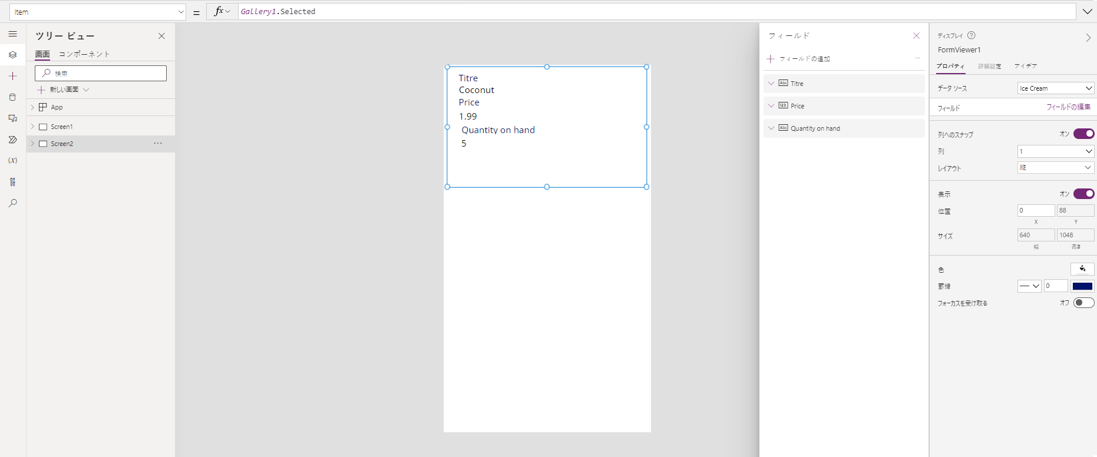Open the border style dropdown
The width and height of the screenshot is (1097, 457).
tap(1029, 286)
